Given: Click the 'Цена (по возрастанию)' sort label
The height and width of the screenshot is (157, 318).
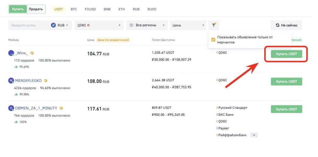Looking at the screenshot, I should pyautogui.click(x=113, y=40).
